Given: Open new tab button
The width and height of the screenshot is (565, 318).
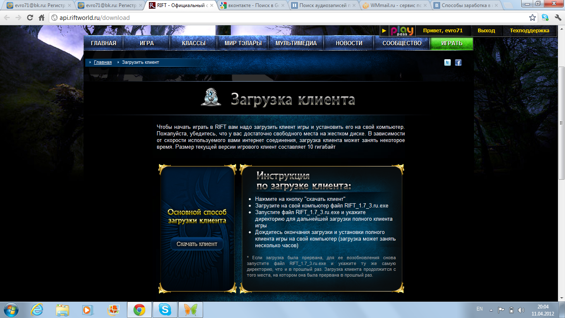Looking at the screenshot, I should (x=509, y=6).
